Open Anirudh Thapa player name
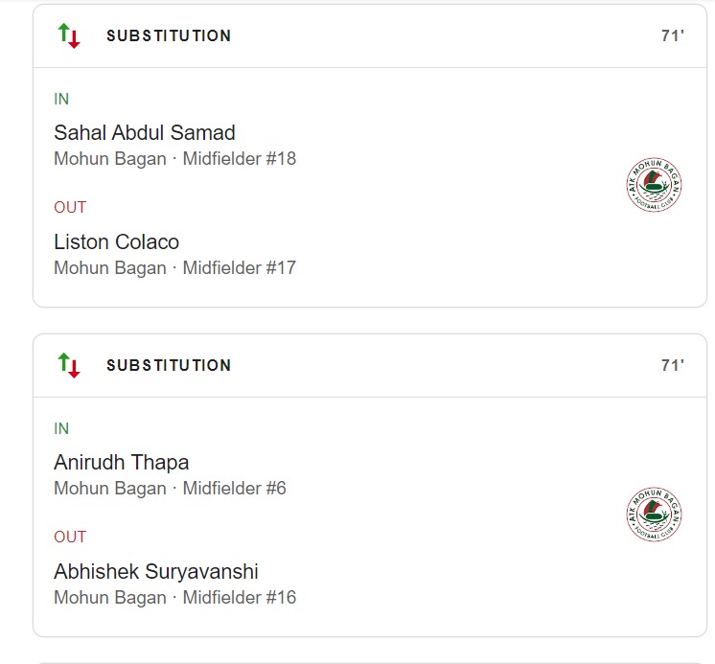The height and width of the screenshot is (664, 715). click(121, 462)
